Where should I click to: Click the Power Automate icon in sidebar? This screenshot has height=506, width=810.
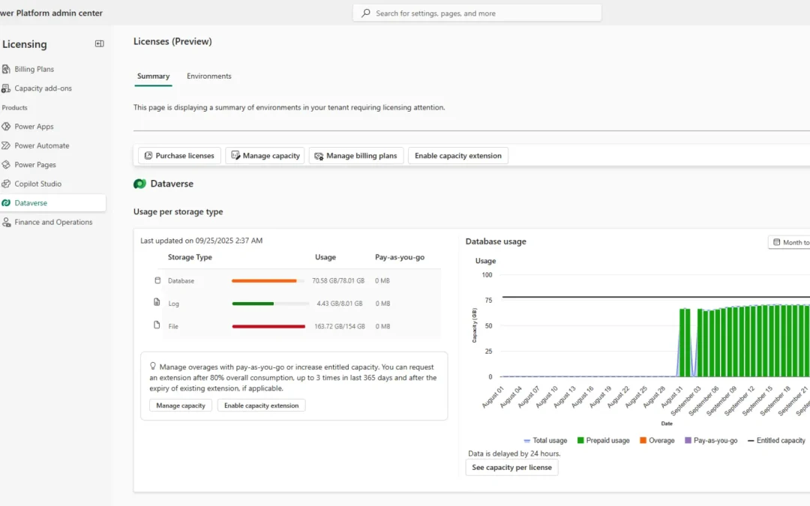point(7,145)
